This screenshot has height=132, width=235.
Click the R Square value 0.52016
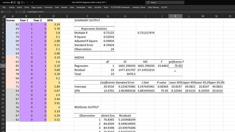(108, 37)
